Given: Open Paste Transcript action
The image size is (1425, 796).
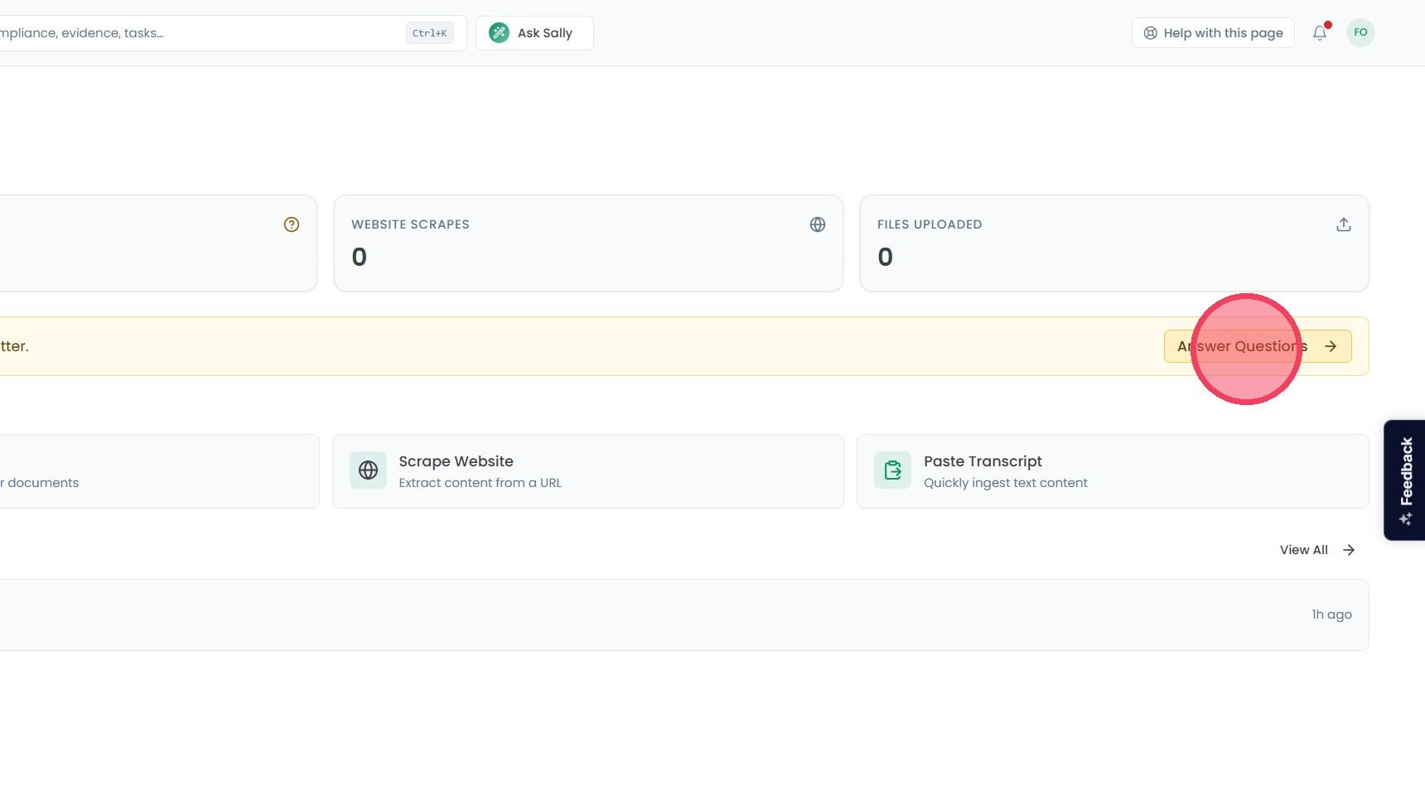Looking at the screenshot, I should pos(1113,471).
